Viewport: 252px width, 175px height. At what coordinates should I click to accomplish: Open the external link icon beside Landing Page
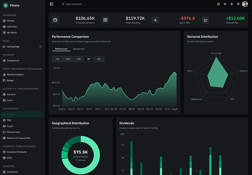click(x=40, y=47)
